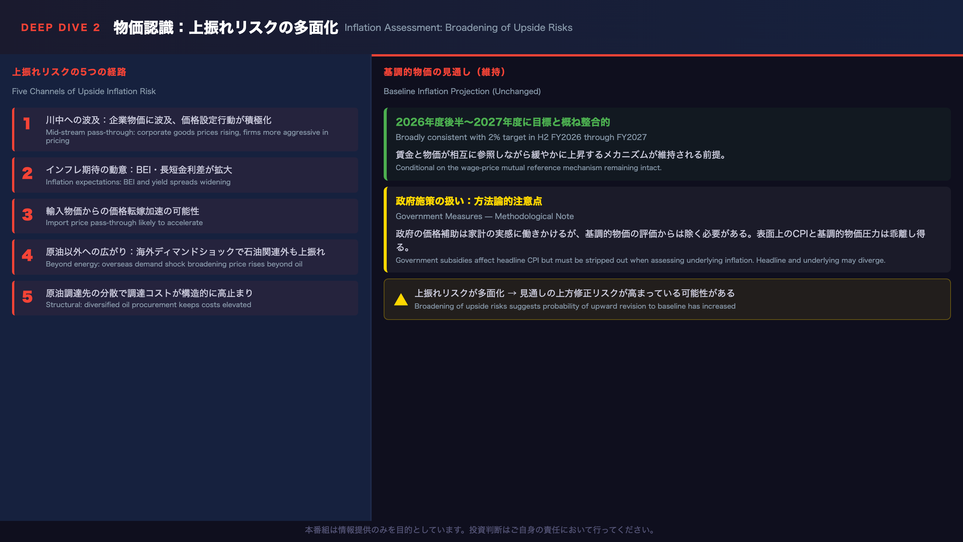Click subtitle Inflation Assessment: Broadening of Upside Risks

(459, 27)
